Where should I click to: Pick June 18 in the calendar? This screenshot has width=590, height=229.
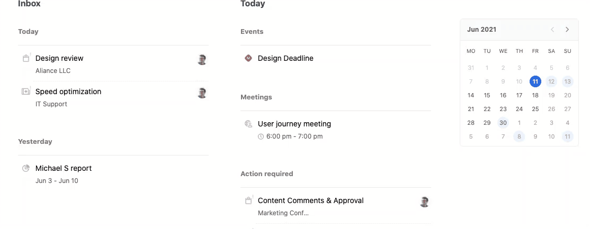535,95
